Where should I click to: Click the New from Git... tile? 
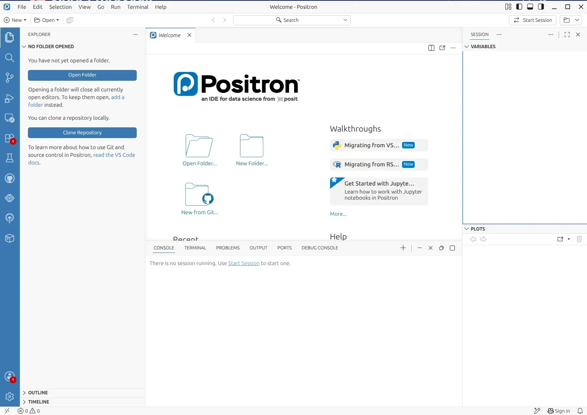199,199
